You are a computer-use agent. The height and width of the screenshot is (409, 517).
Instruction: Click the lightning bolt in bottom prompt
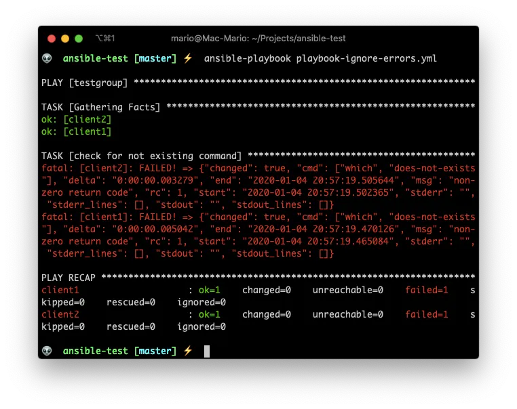point(188,351)
